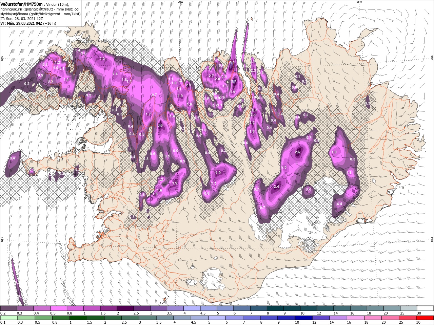Image resolution: width=434 pixels, height=325 pixels.
Task: Click the 'VT: Mán. 29.03.2021 04Z' valid time
Action: tap(21, 23)
